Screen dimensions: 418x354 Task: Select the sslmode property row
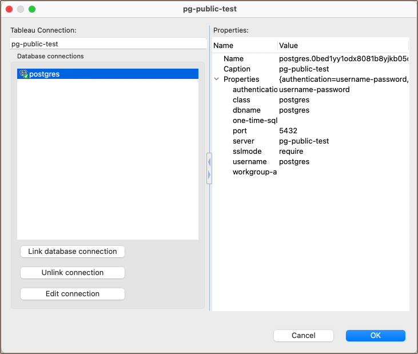[x=246, y=152]
